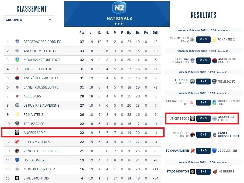The image size is (244, 183).
Task: Click the National 2 FFF banner
Action: (117, 14)
